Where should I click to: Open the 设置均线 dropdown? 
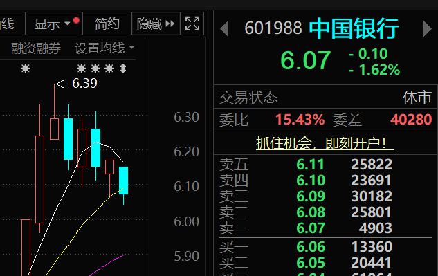pos(104,48)
